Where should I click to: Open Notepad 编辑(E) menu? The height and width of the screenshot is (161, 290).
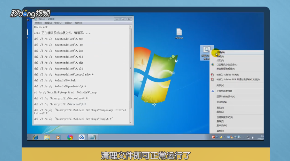point(48,23)
